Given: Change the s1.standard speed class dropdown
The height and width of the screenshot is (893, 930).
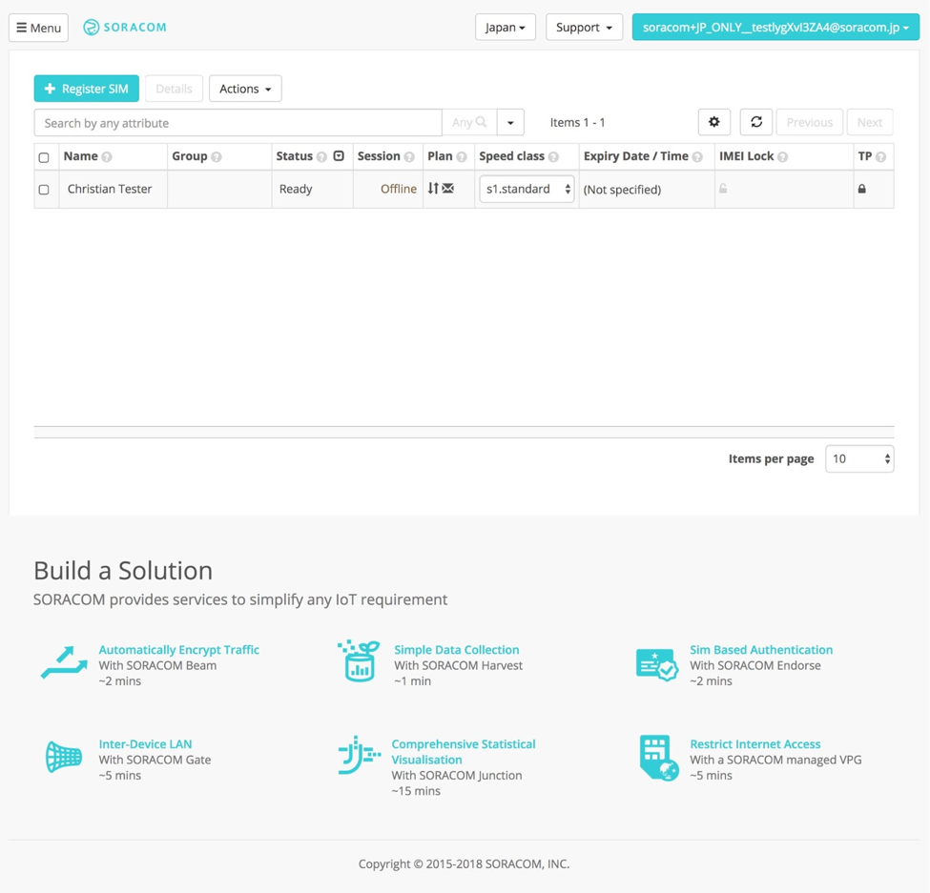Looking at the screenshot, I should click(x=527, y=189).
